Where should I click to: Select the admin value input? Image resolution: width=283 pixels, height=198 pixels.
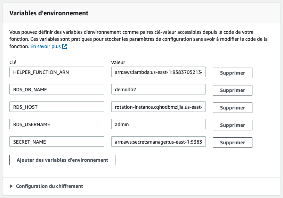[x=159, y=124]
